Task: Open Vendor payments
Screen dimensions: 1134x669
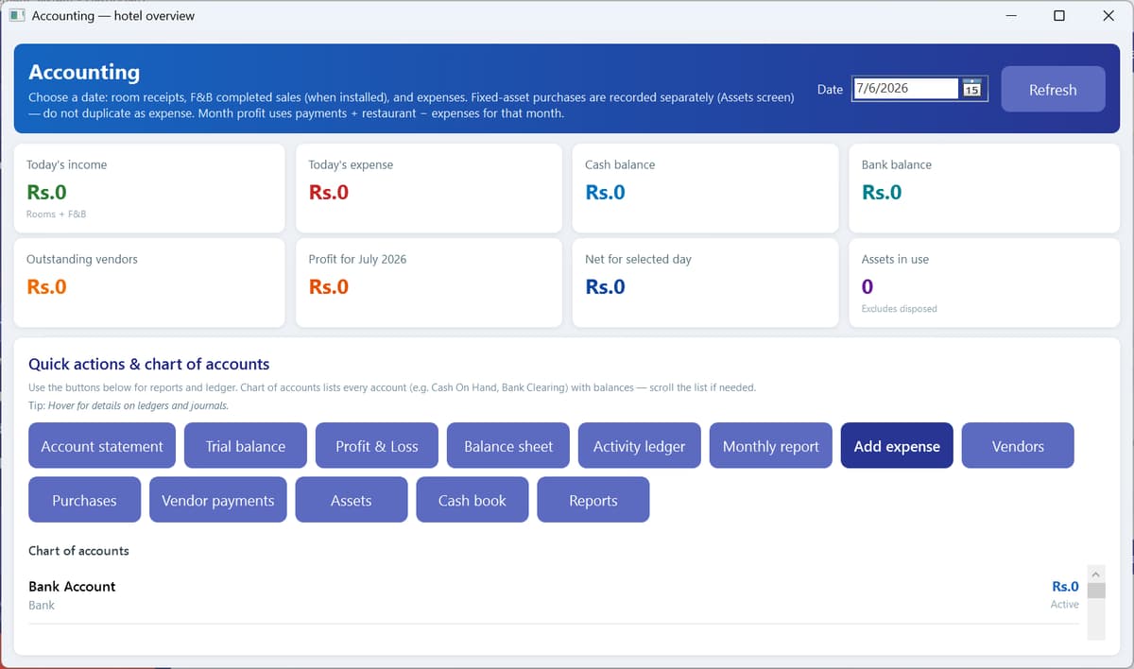Action: [217, 500]
